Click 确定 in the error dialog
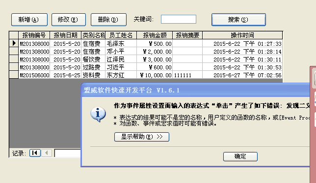This screenshot has width=316, height=183. pos(240,156)
